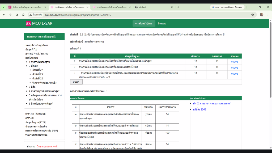Close the first browser tab
The image size is (272, 153).
point(45,7)
